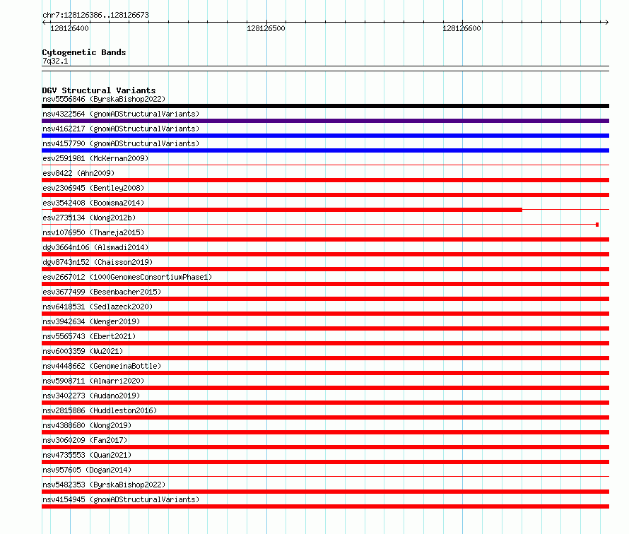Open esv3677499 (Besenbacher2015) variant label
This screenshot has height=534, width=629.
pyautogui.click(x=102, y=292)
